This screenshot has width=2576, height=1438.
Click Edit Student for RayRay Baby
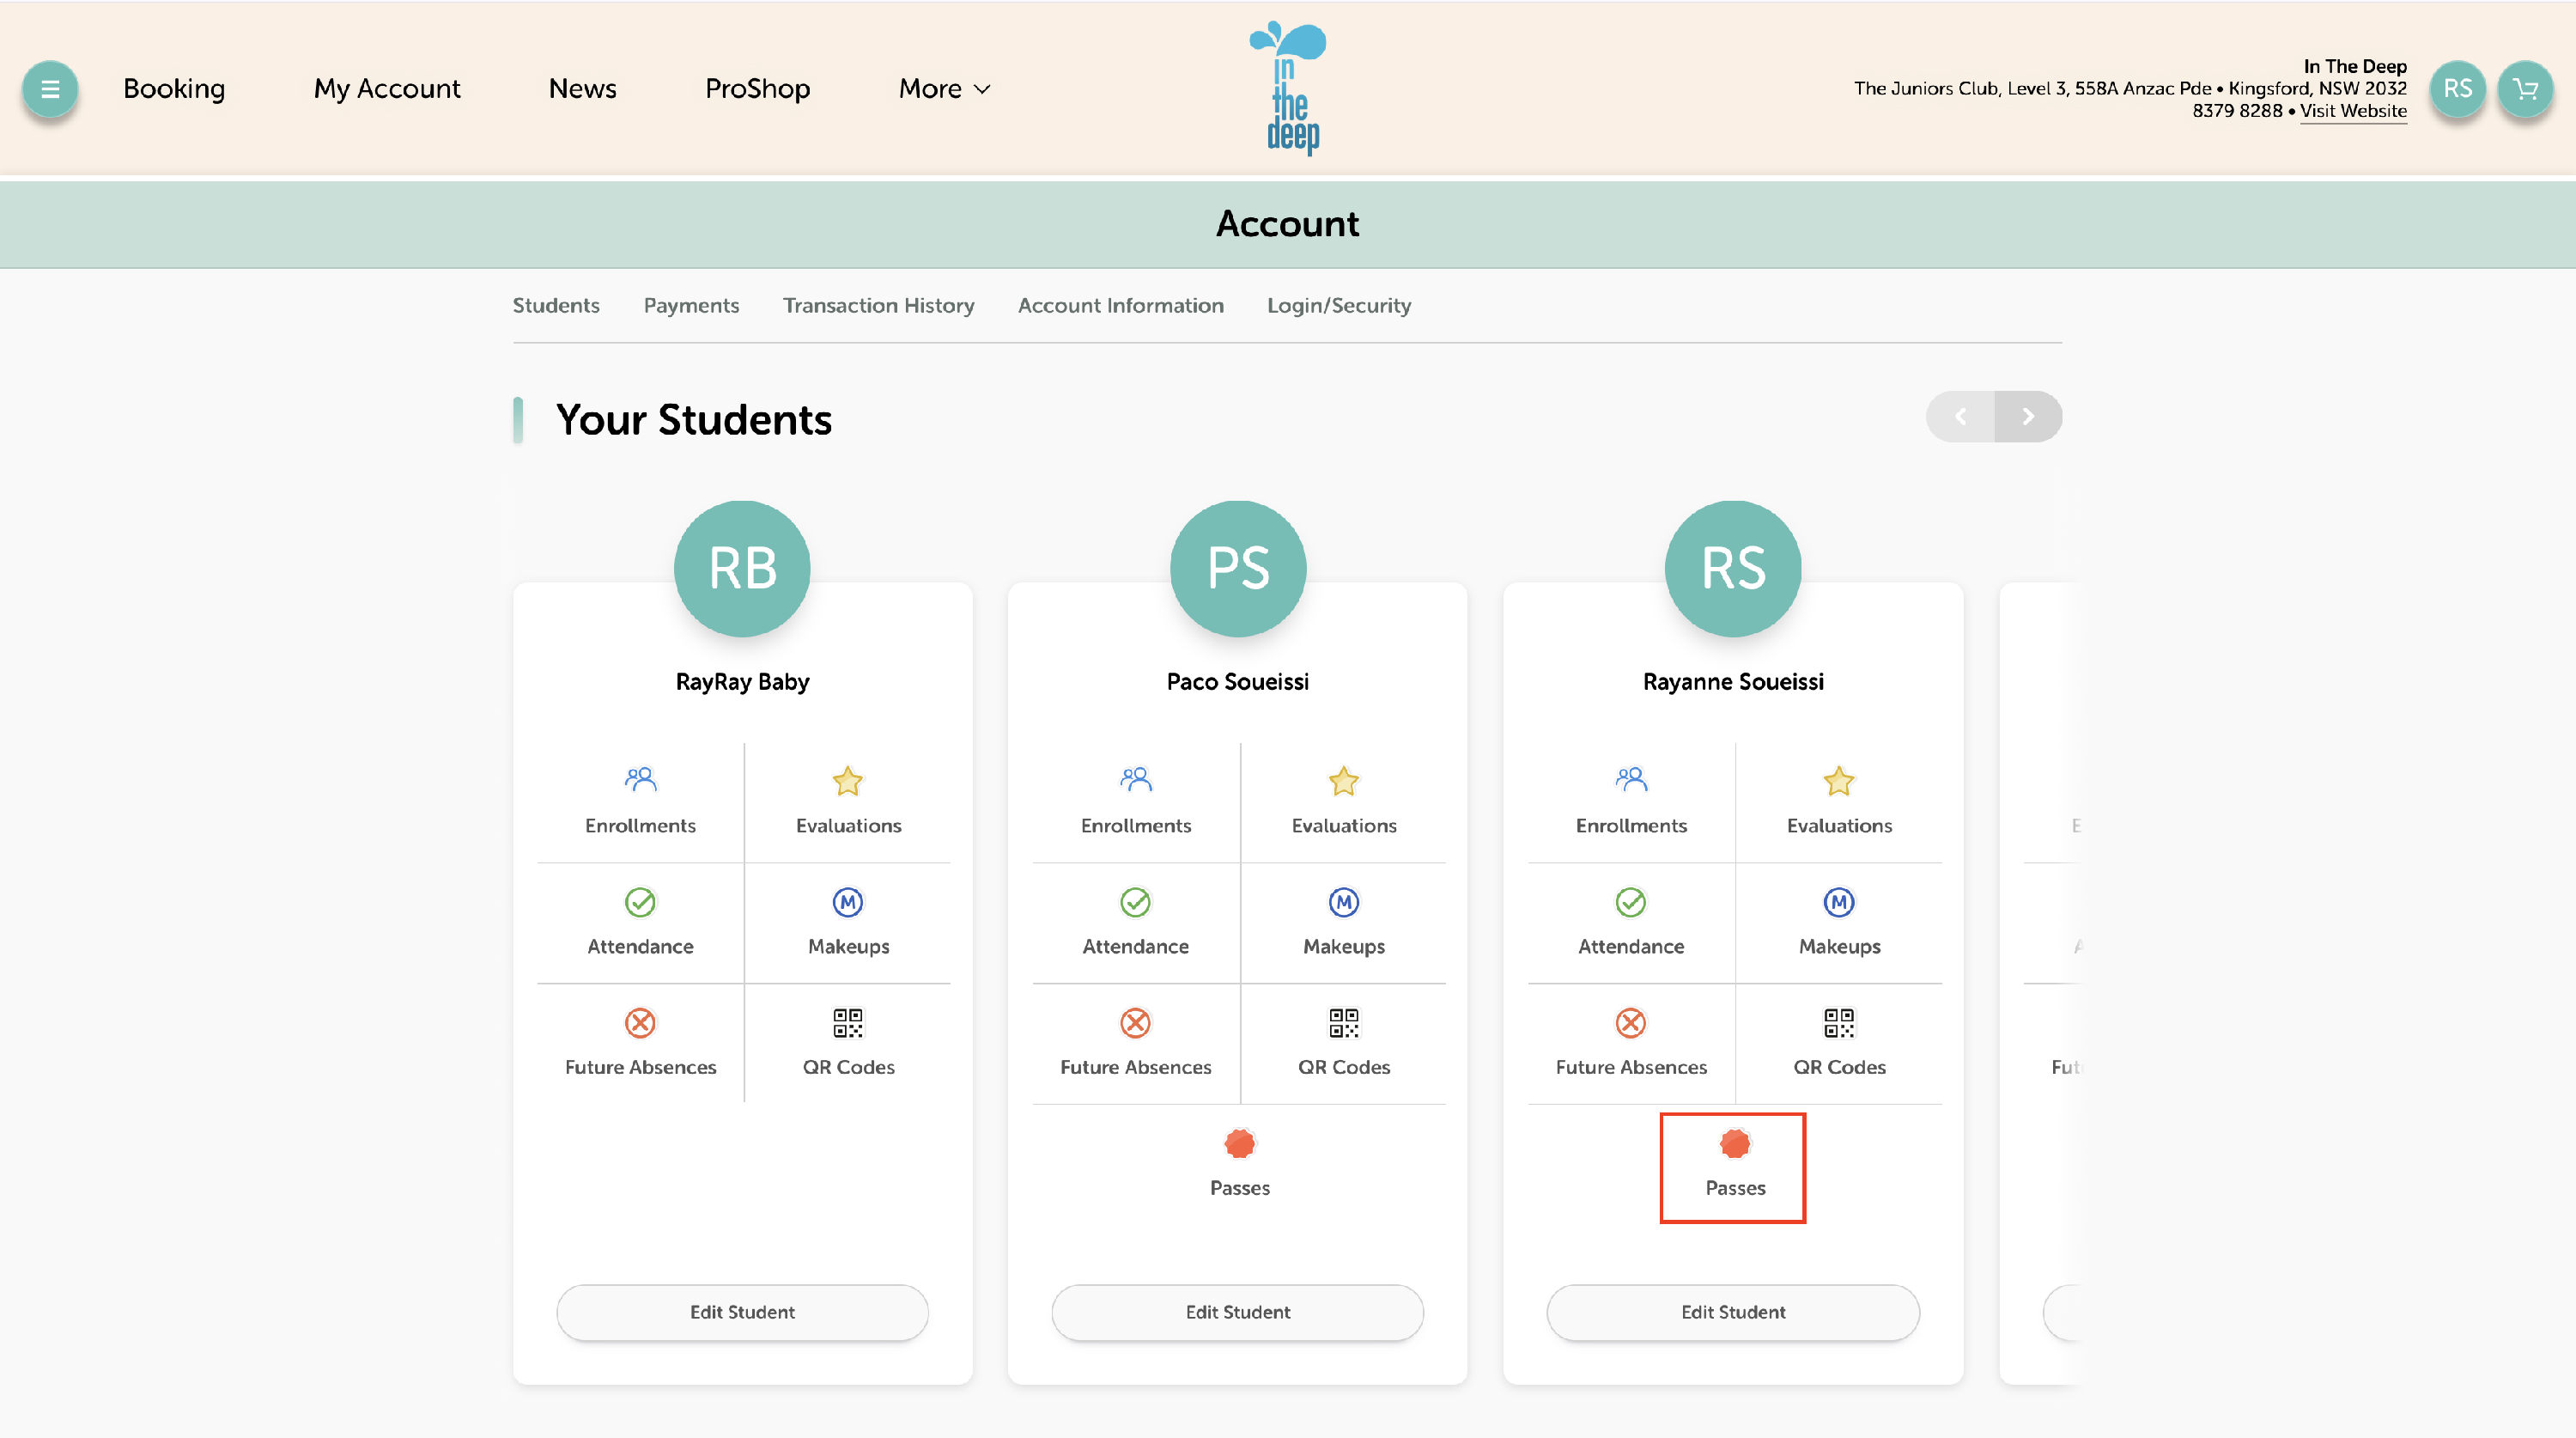click(742, 1312)
